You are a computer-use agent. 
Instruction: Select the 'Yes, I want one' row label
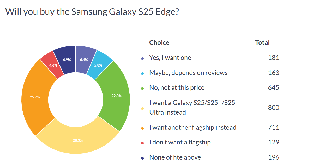[170, 58]
